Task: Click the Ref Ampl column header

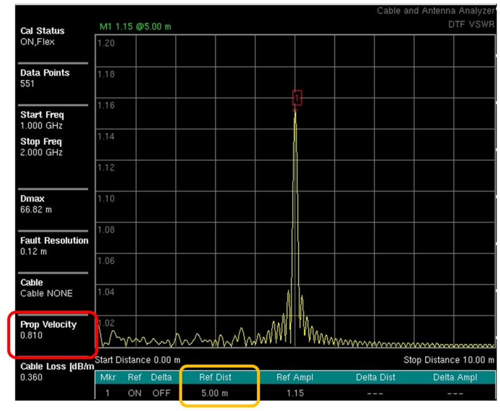Action: (295, 377)
